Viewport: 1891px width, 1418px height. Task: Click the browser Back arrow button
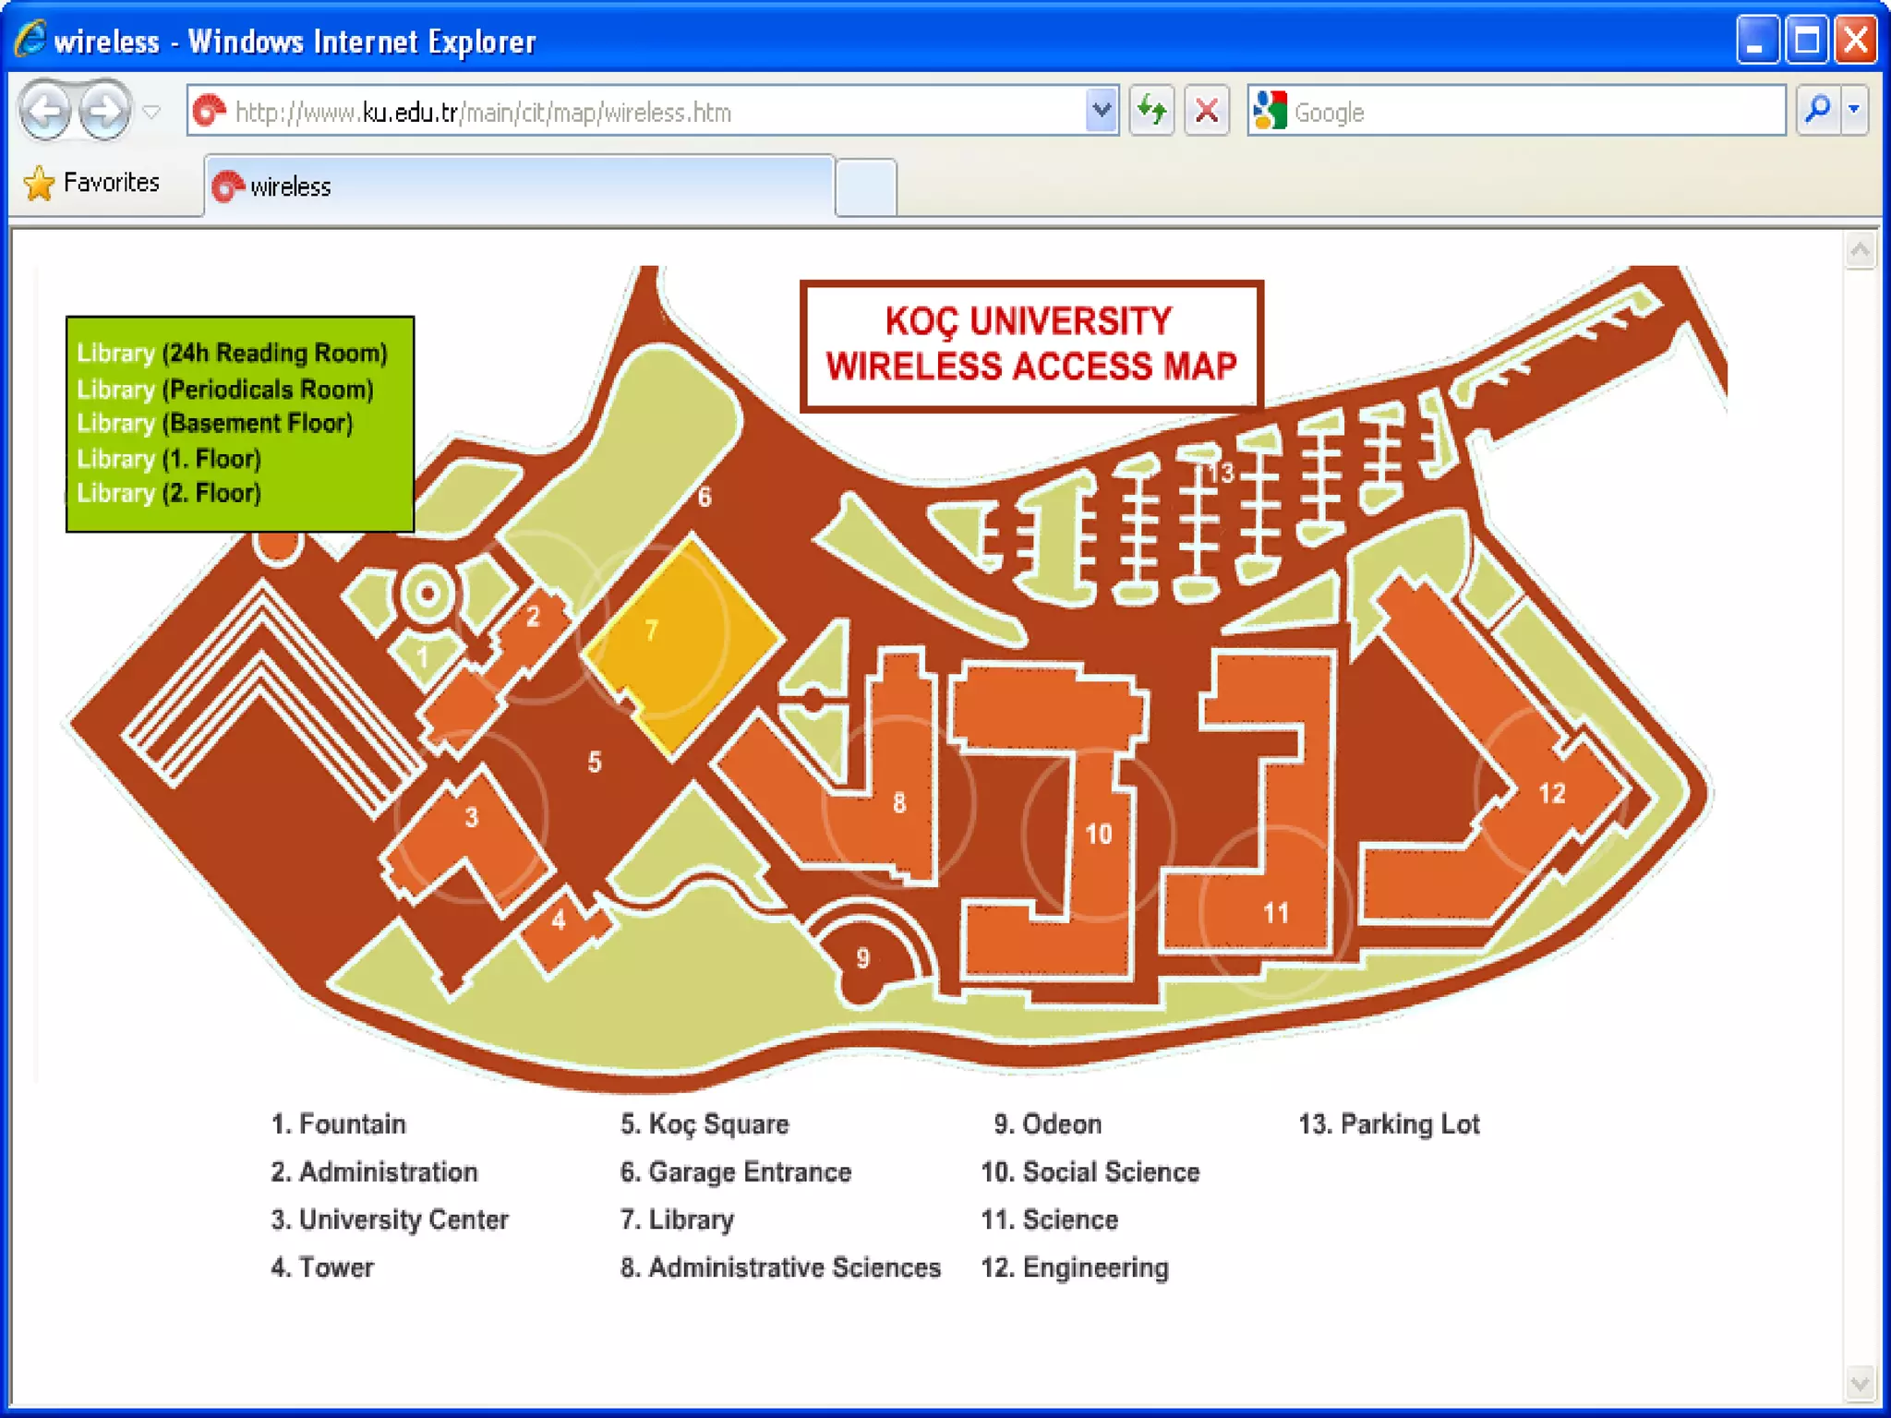point(45,112)
